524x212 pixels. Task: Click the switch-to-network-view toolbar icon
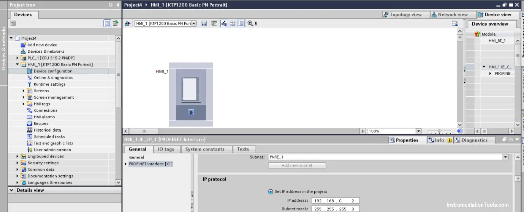128,24
